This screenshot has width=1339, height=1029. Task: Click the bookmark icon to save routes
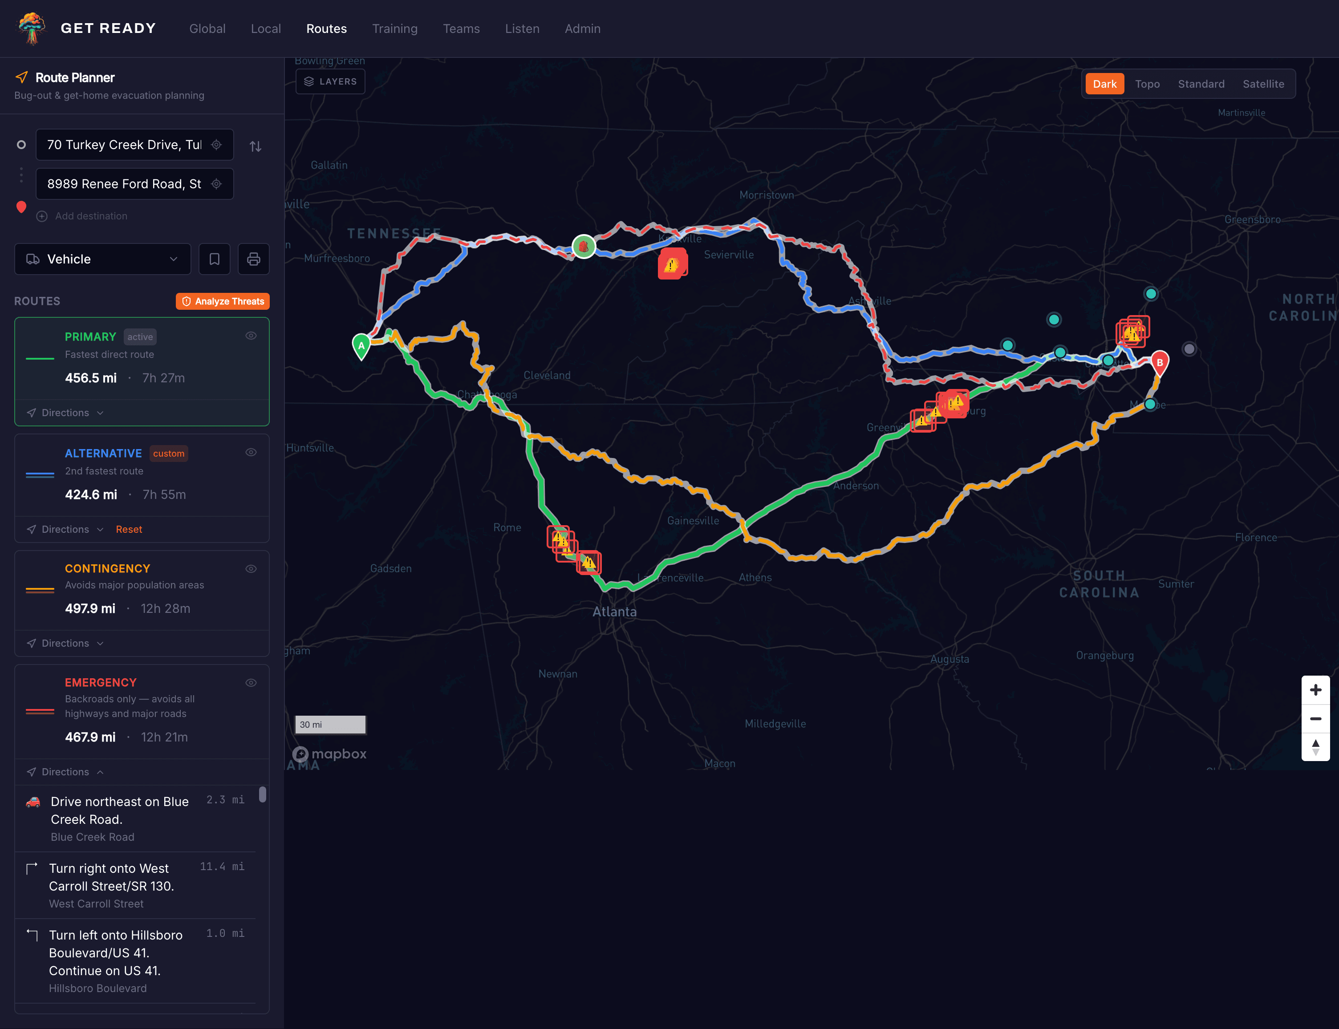coord(215,259)
